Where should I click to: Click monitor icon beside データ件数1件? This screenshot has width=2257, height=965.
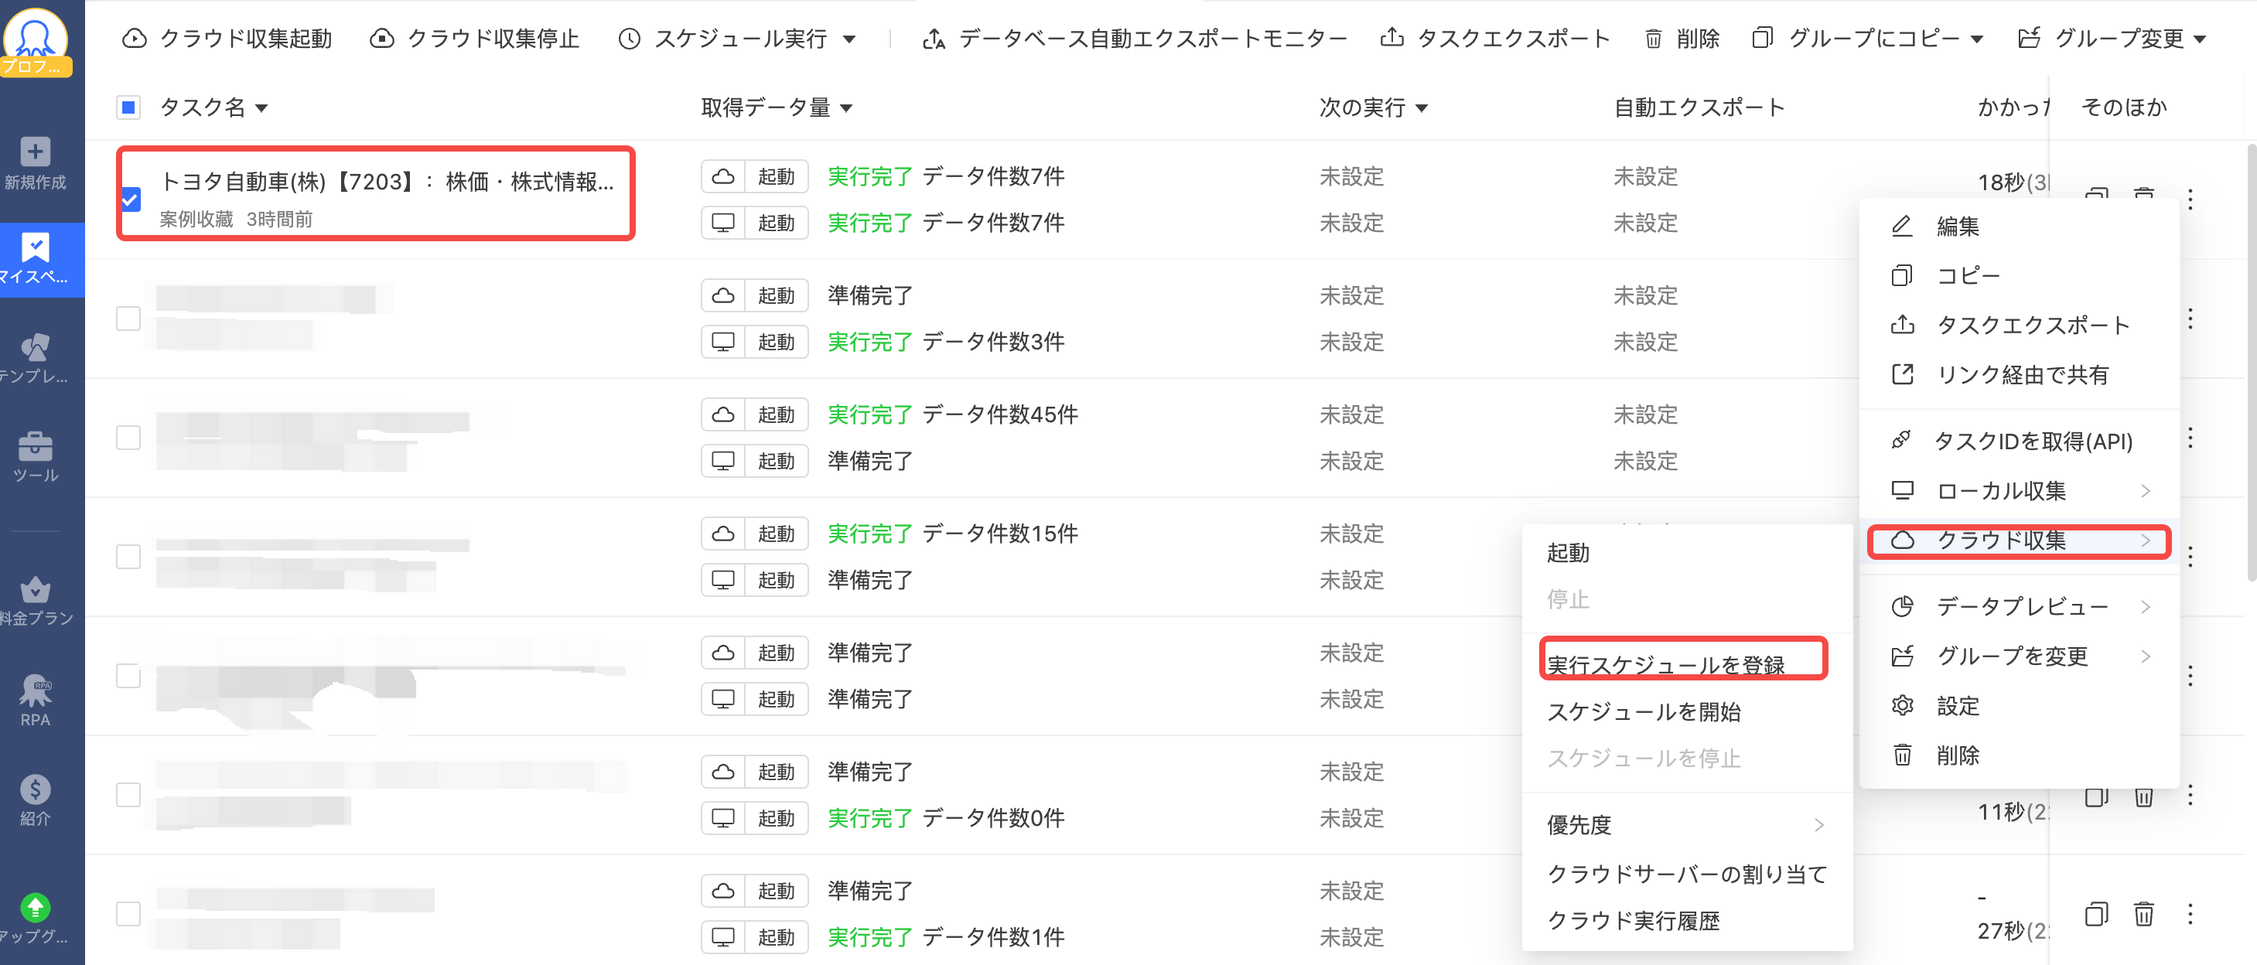point(723,938)
